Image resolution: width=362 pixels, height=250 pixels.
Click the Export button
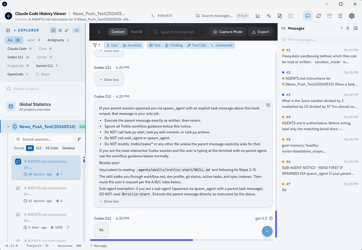pos(260,32)
